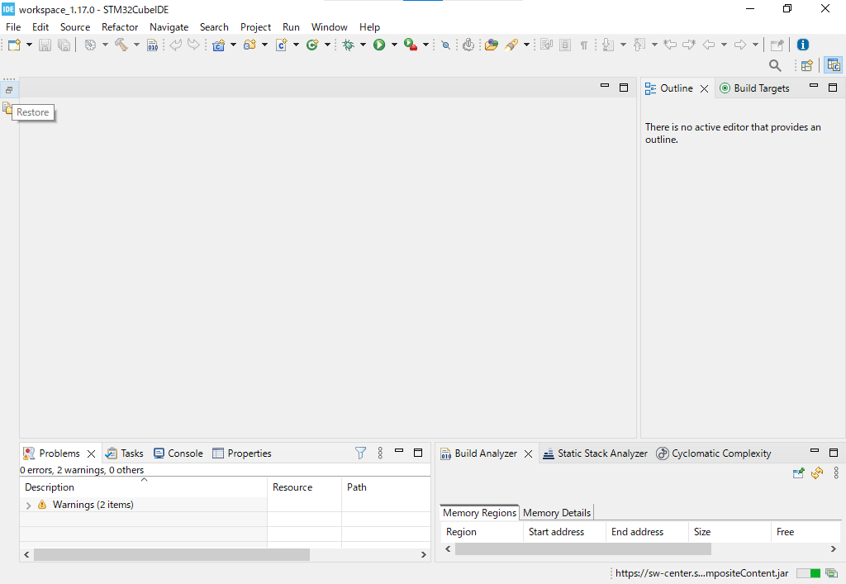846x584 pixels.
Task: Open the Run dropdown arrow
Action: pyautogui.click(x=394, y=45)
